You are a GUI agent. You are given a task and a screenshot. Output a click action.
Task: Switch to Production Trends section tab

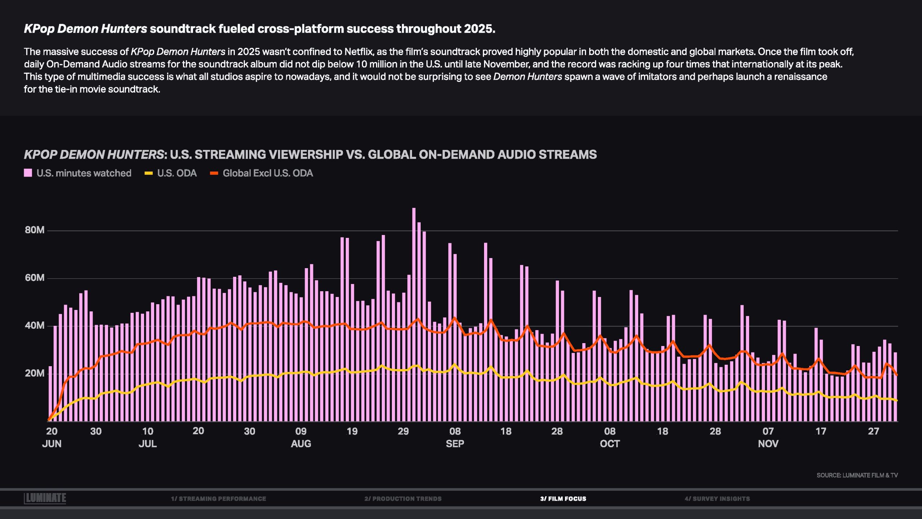(403, 499)
